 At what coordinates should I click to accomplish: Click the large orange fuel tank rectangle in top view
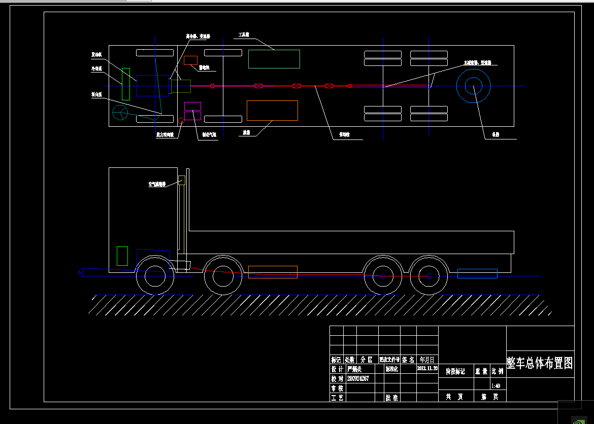point(272,111)
